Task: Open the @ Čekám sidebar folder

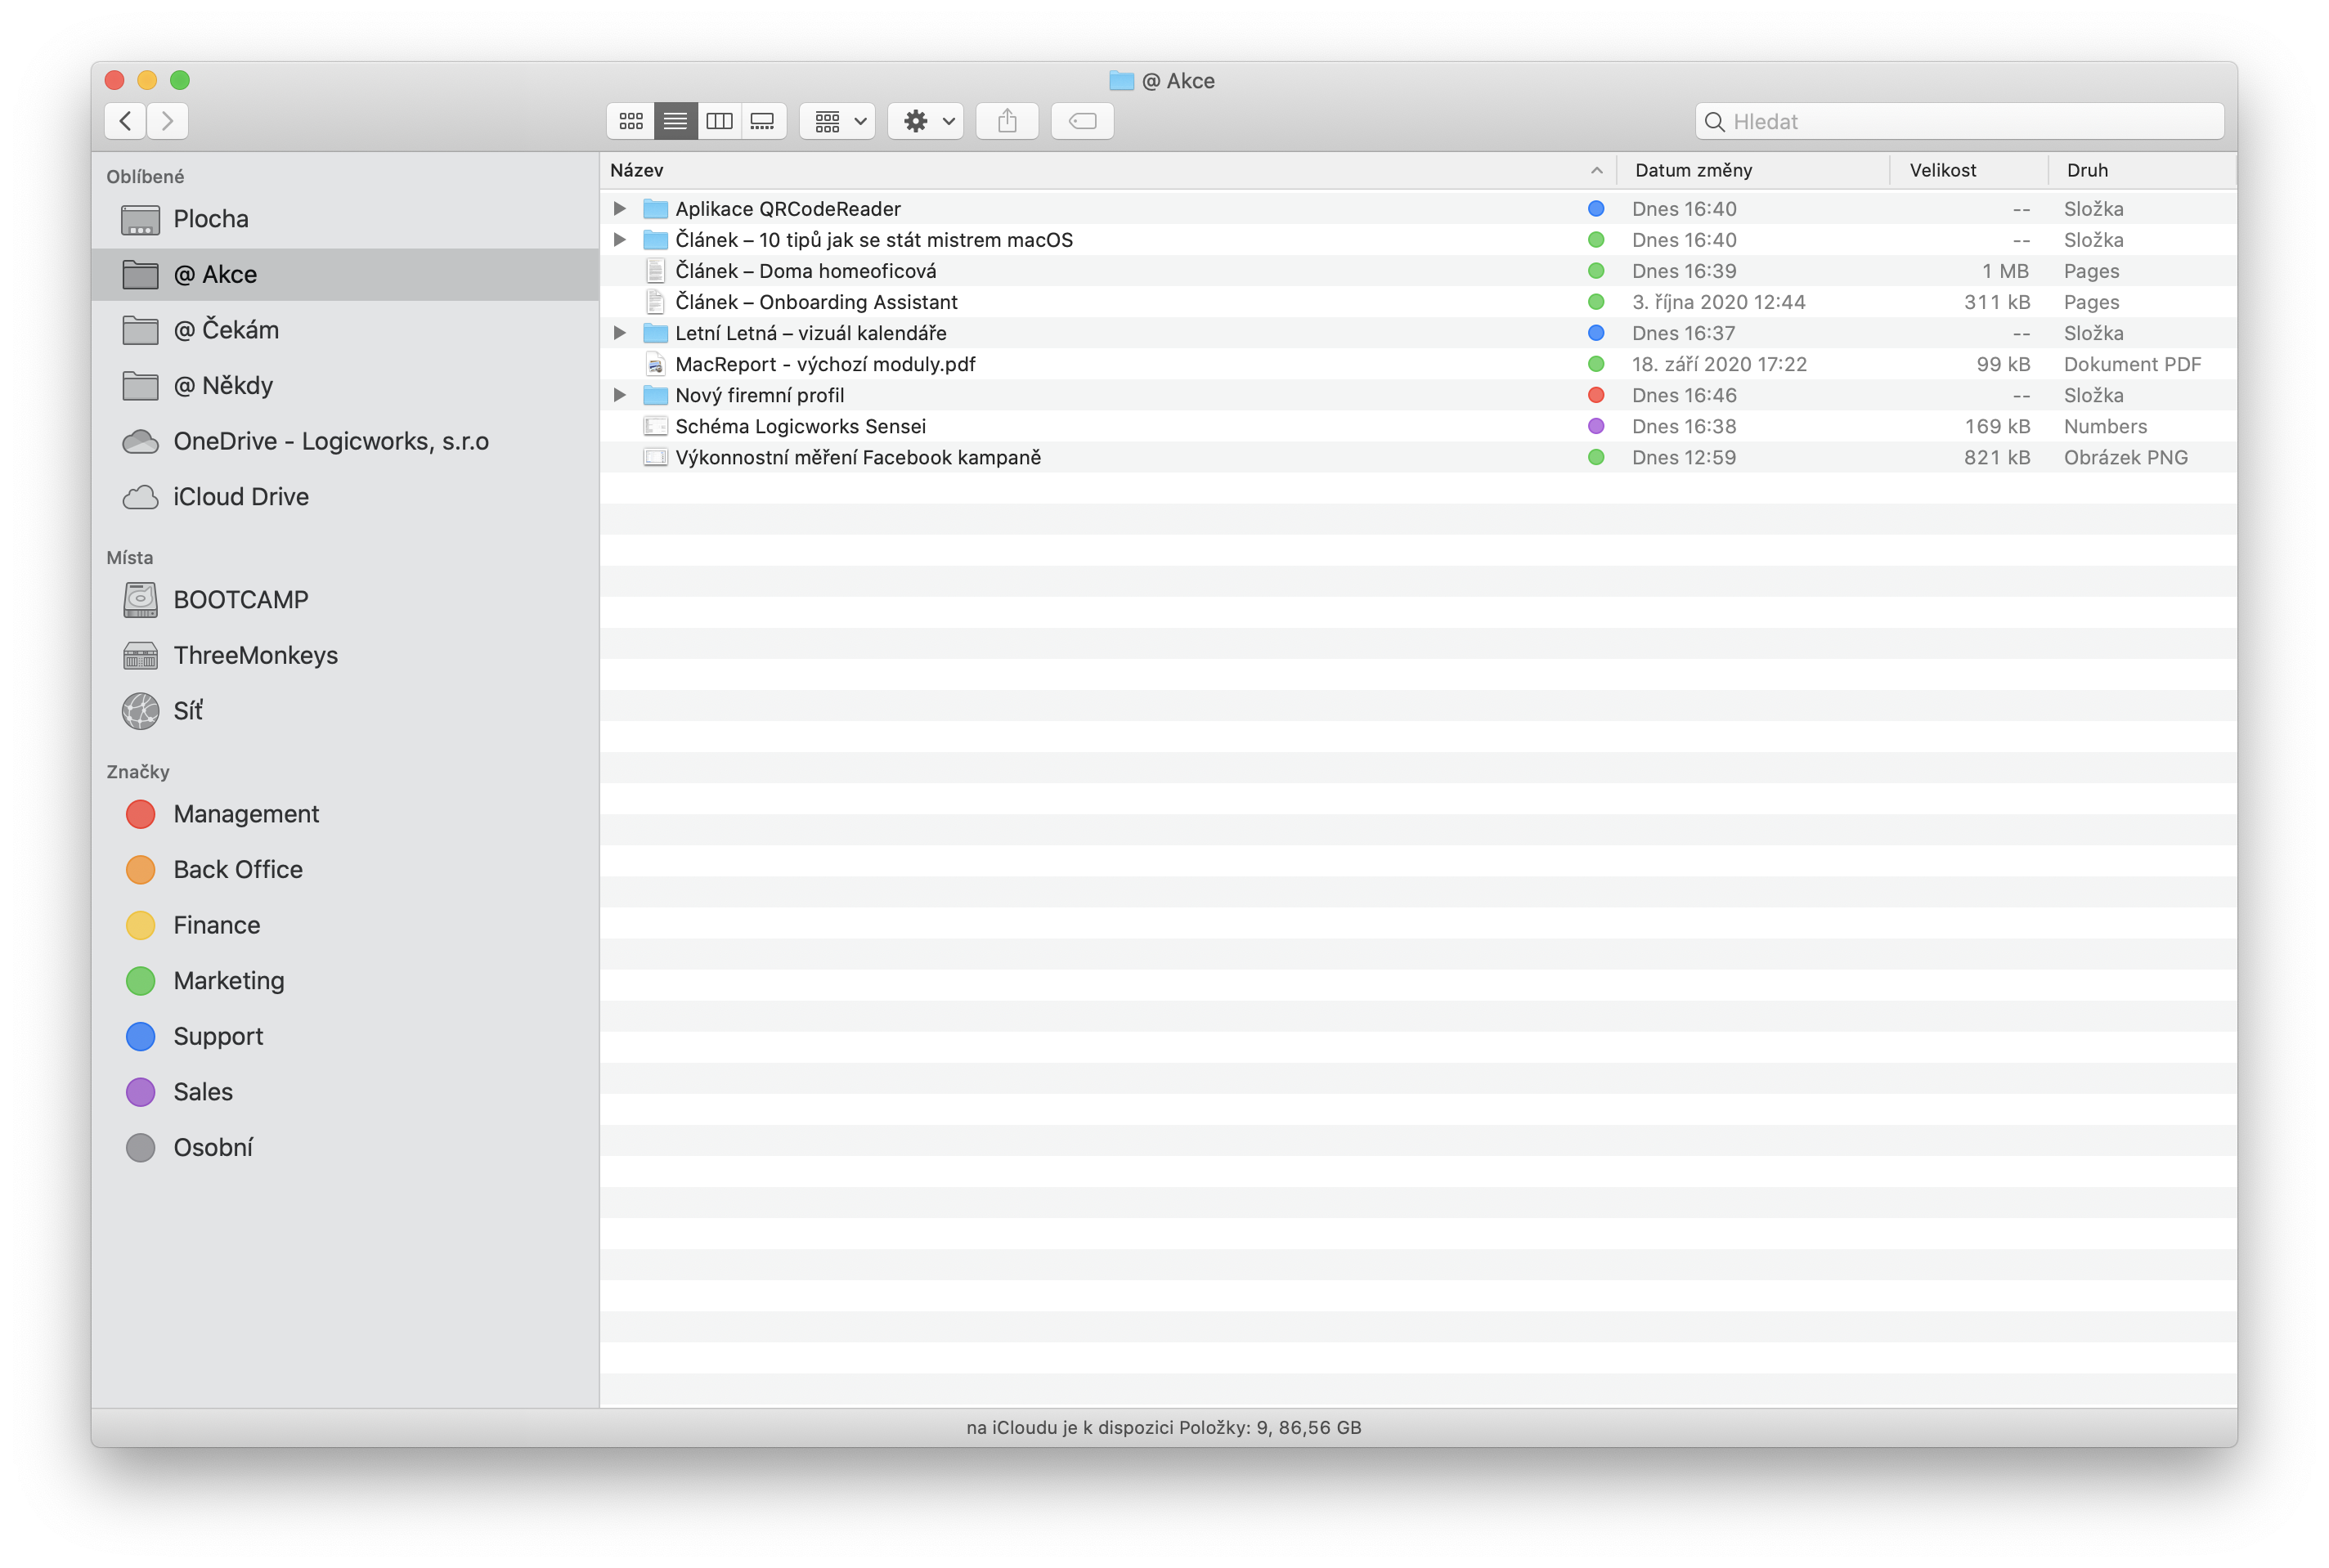Action: pos(226,330)
